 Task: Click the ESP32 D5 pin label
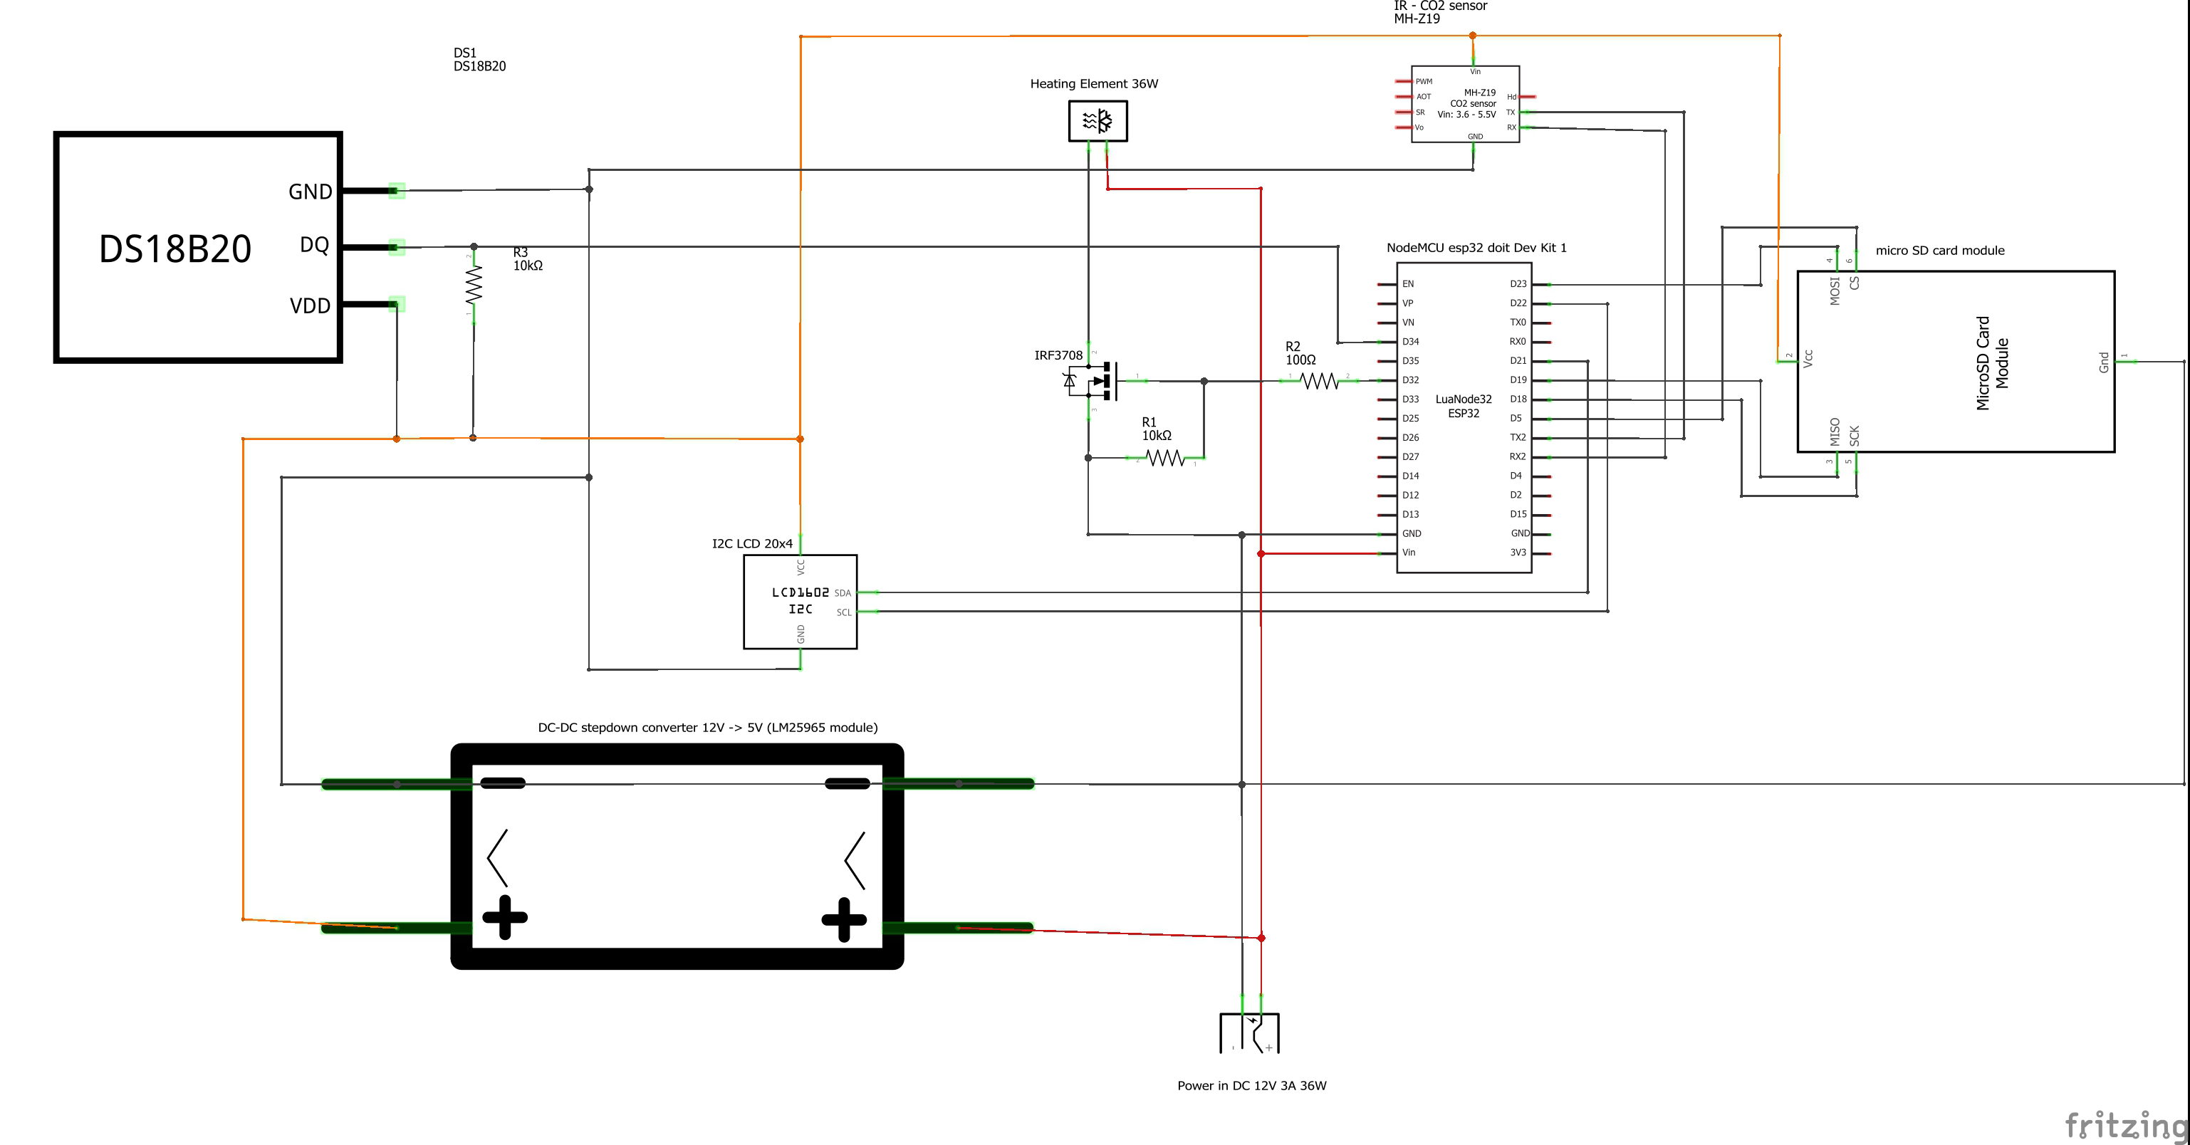coord(1516,418)
